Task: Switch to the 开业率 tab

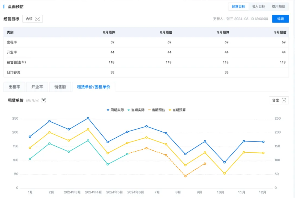Action: point(37,87)
